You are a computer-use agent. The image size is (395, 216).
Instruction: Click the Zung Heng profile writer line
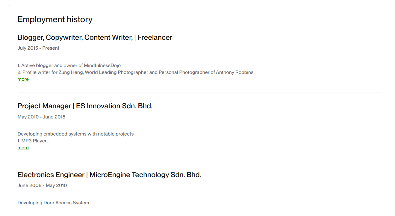[138, 72]
